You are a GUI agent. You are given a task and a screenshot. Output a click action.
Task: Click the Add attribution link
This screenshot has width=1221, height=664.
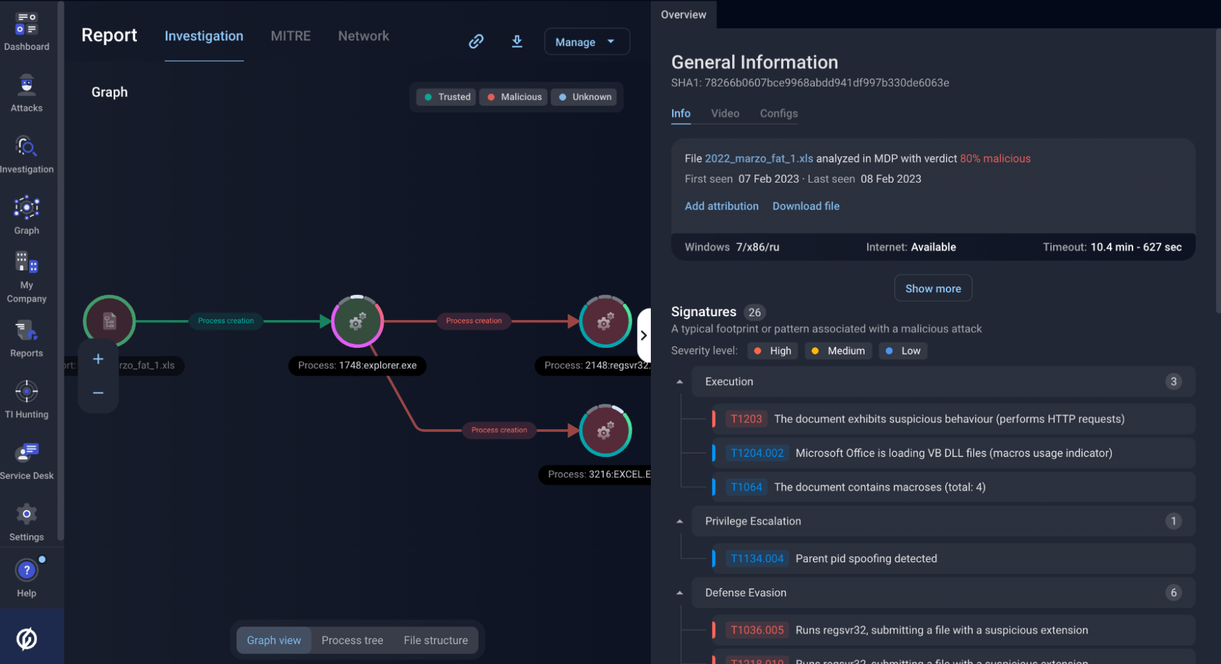(721, 206)
